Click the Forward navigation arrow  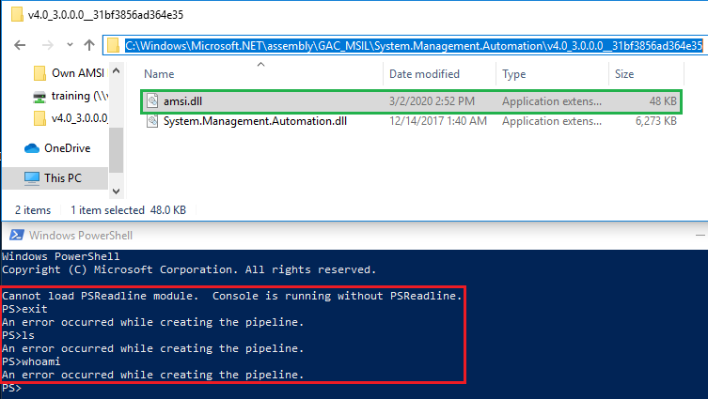tap(46, 45)
